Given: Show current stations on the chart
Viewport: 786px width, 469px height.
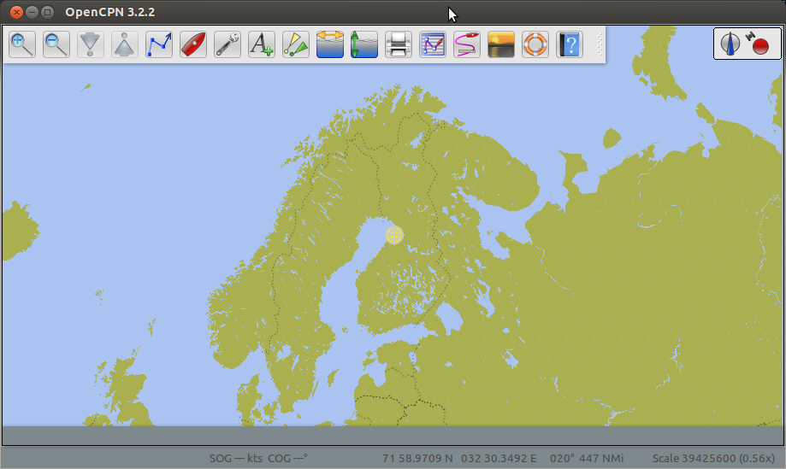Looking at the screenshot, I should [364, 44].
